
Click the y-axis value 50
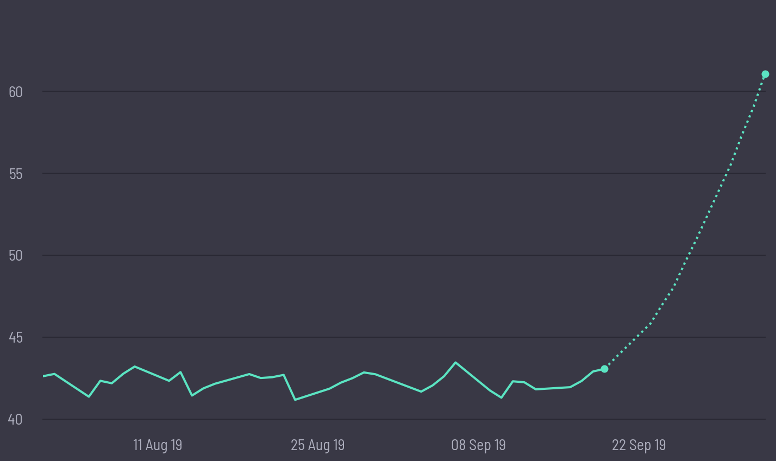click(16, 256)
